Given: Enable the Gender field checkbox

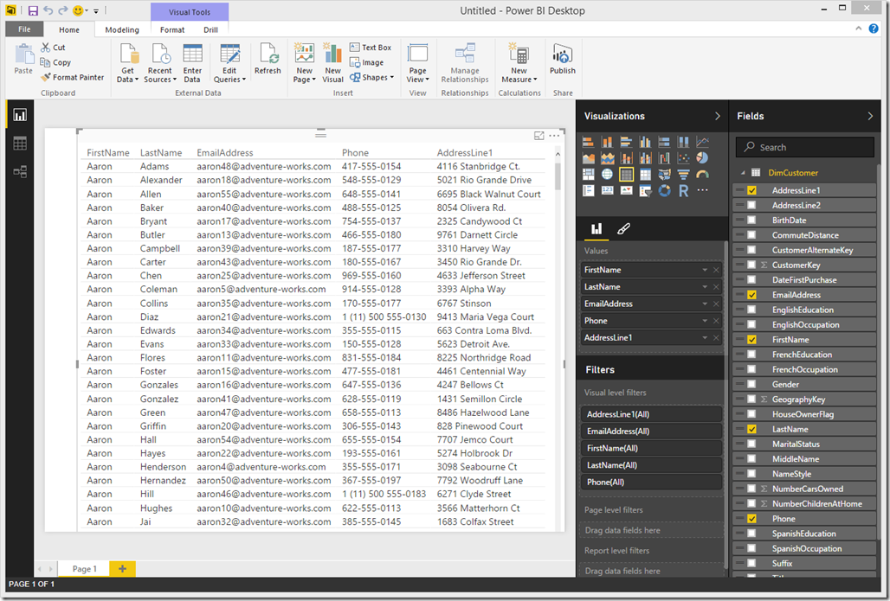Looking at the screenshot, I should click(751, 385).
